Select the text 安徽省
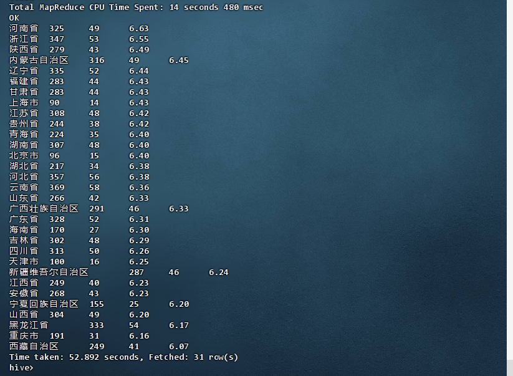The height and width of the screenshot is (376, 513). coord(24,293)
